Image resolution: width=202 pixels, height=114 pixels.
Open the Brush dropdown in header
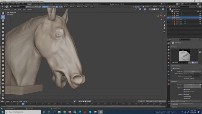[66, 7]
